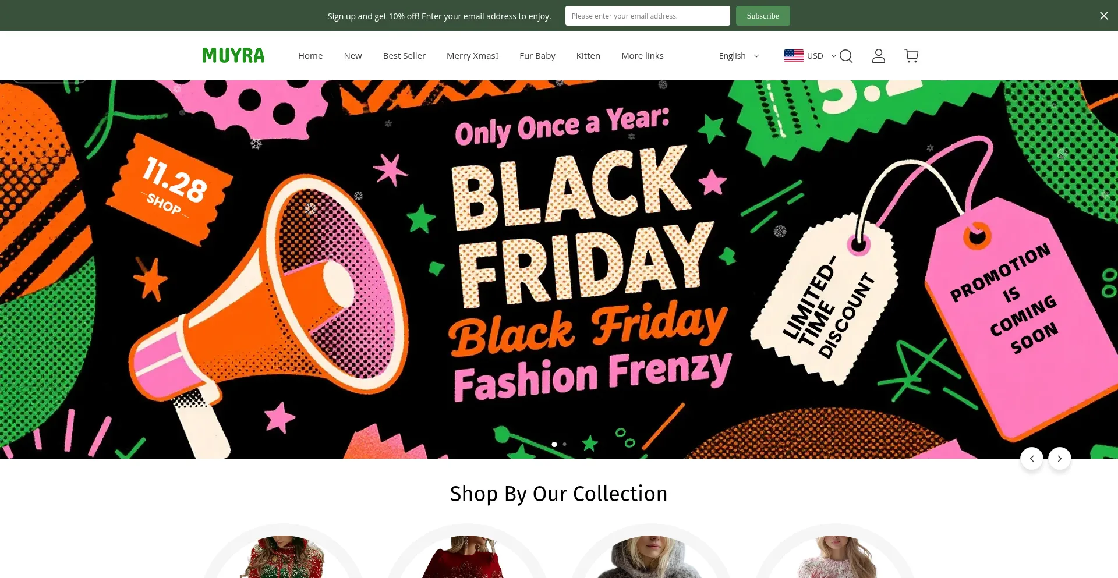1118x578 pixels.
Task: Open the search magnifier icon
Action: pos(846,56)
